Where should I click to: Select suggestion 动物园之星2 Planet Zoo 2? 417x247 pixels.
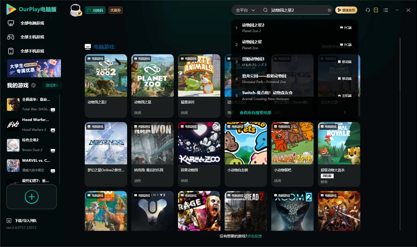(x=294, y=28)
